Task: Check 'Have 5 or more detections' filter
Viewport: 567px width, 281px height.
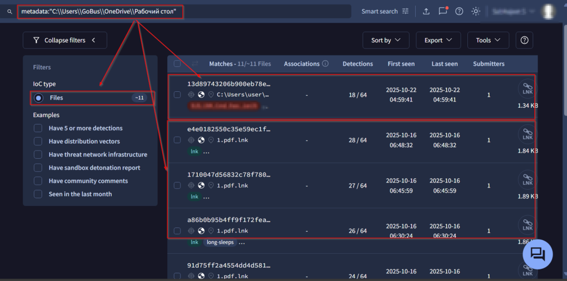Action: click(x=38, y=128)
